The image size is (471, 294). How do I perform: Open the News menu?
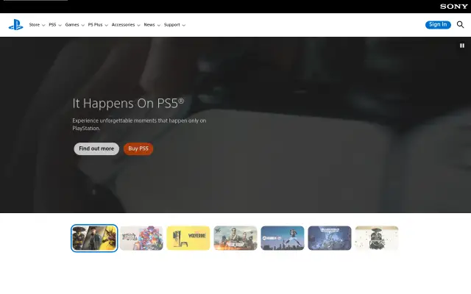coord(152,25)
